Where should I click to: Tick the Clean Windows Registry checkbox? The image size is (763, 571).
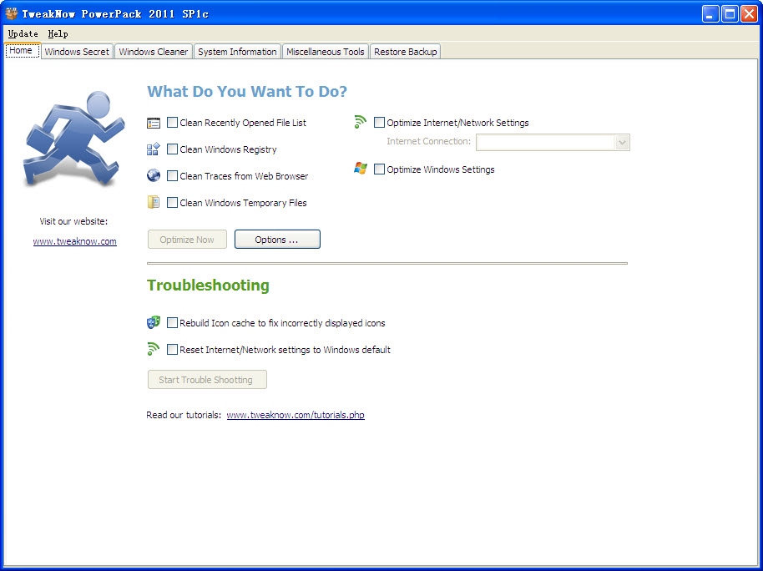(x=172, y=149)
